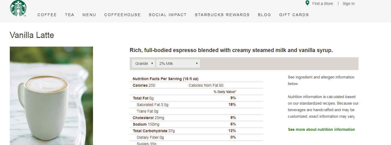Open the 2% Milk dropdown
Image resolution: width=391 pixels, height=145 pixels.
click(x=178, y=64)
